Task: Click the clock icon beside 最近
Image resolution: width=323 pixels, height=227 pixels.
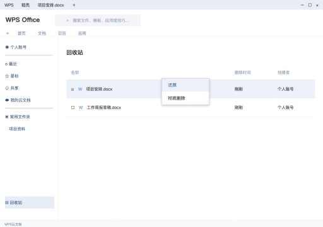Action: (6, 64)
